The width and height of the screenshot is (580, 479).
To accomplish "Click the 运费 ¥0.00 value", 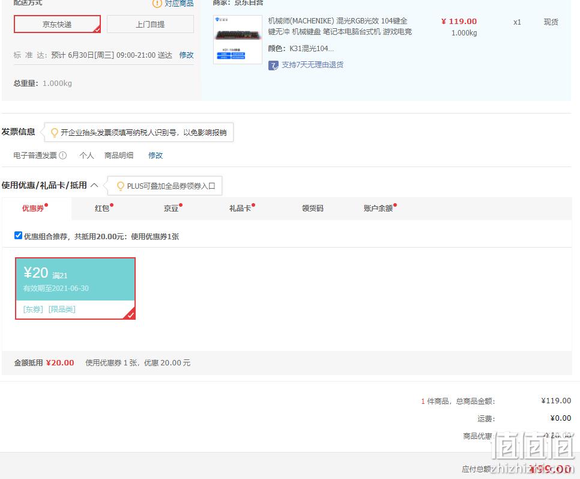I will [561, 418].
